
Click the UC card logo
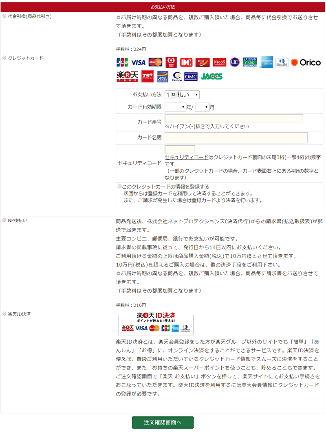234,62
